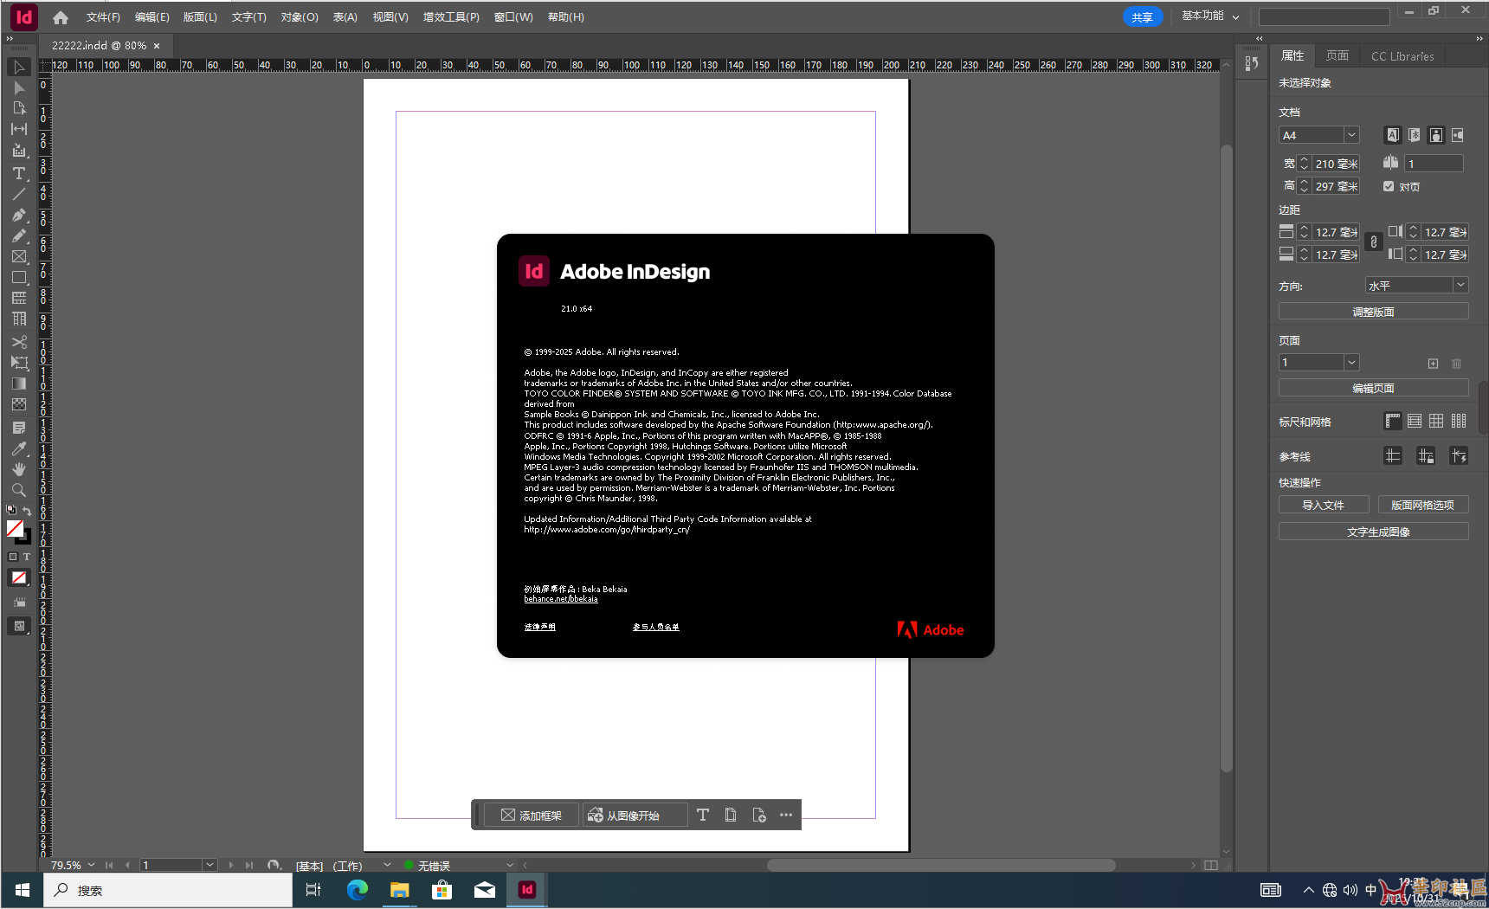Toggle the margin link chain icon

point(1374,242)
